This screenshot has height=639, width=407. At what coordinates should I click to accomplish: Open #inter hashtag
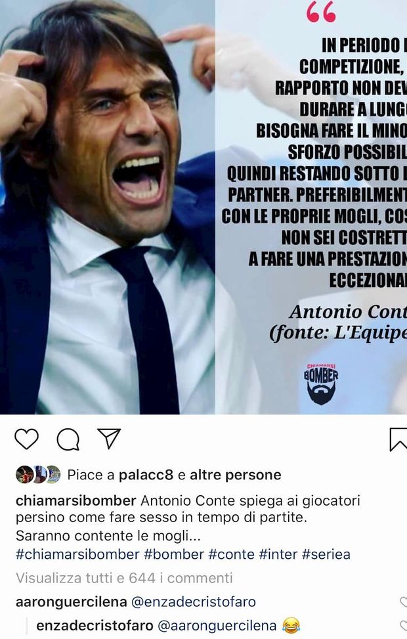(278, 554)
